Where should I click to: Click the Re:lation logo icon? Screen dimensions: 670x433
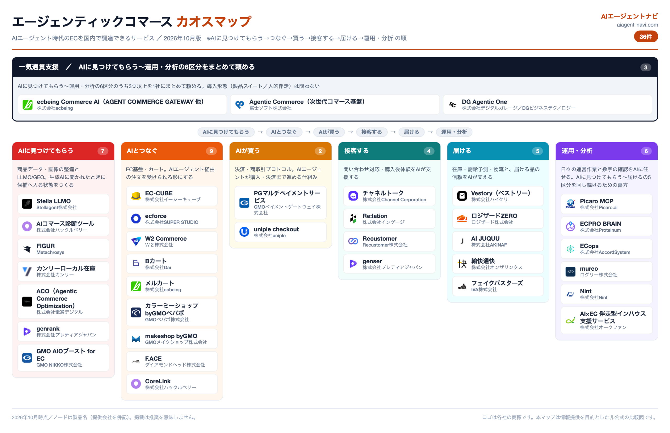(x=353, y=219)
